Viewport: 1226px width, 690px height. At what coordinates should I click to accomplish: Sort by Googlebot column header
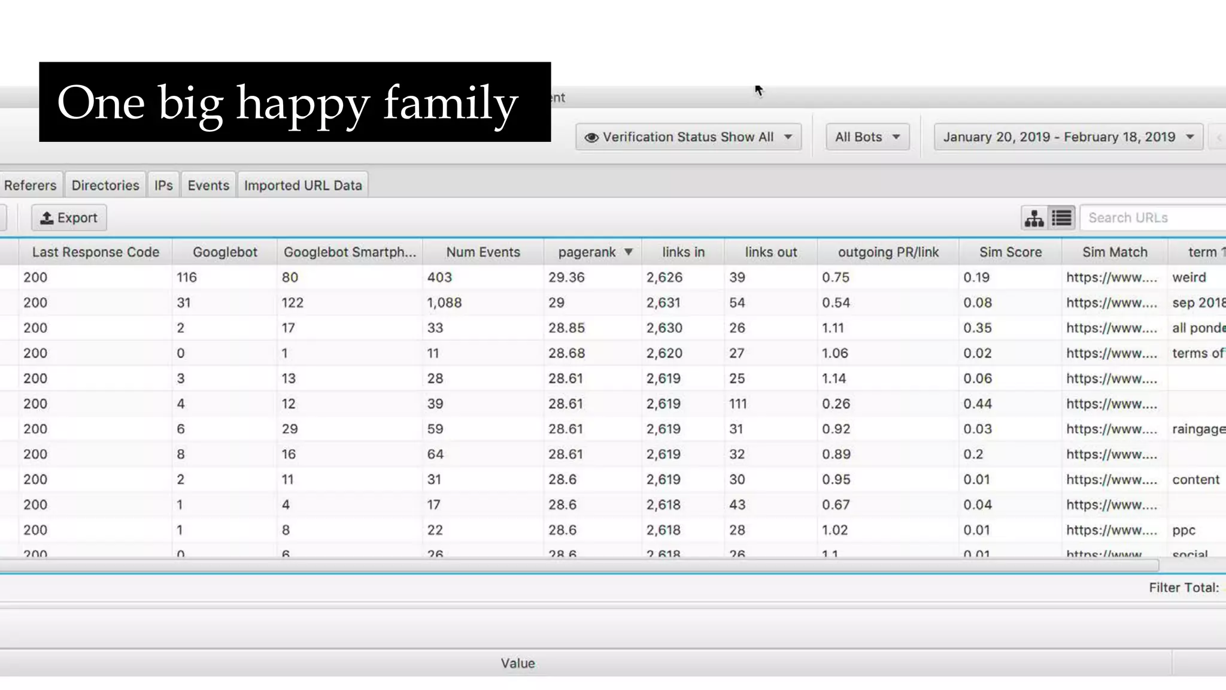224,252
